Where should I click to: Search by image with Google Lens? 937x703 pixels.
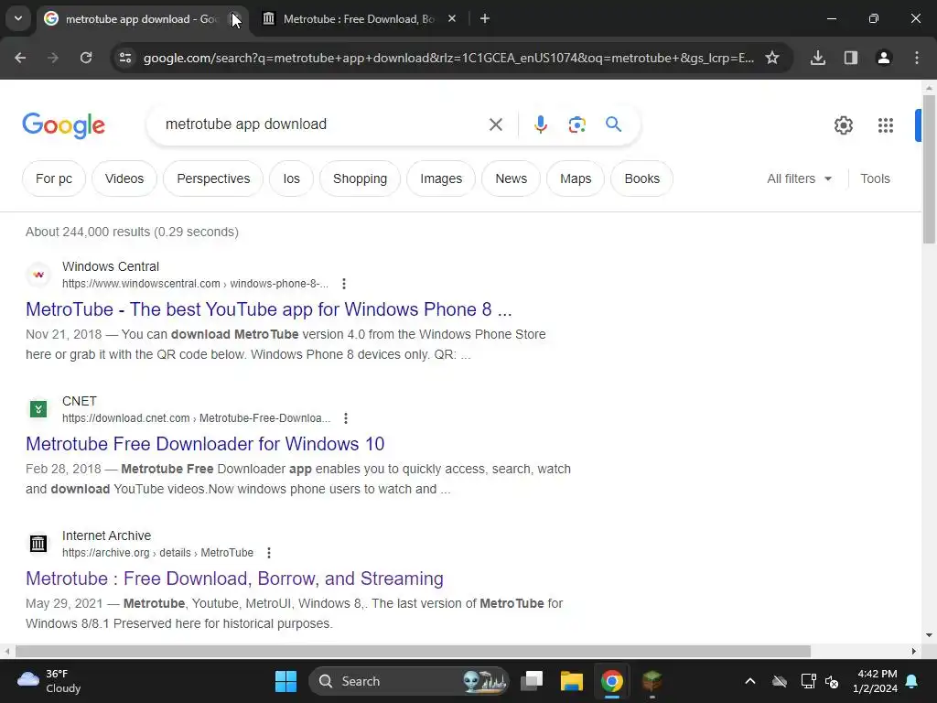click(576, 124)
